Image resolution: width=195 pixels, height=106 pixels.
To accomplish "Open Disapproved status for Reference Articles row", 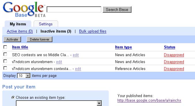I will (174, 69).
